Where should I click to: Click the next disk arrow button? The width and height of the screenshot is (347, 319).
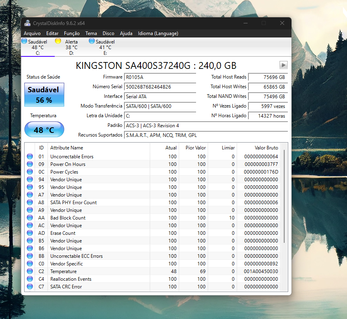pos(283,65)
